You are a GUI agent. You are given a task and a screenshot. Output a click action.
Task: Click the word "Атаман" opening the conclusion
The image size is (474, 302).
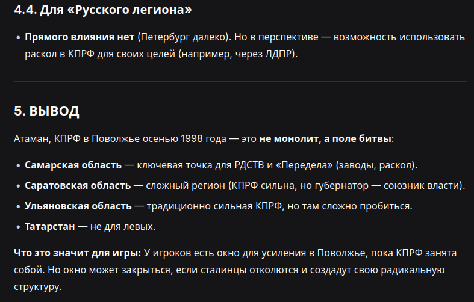coord(32,138)
